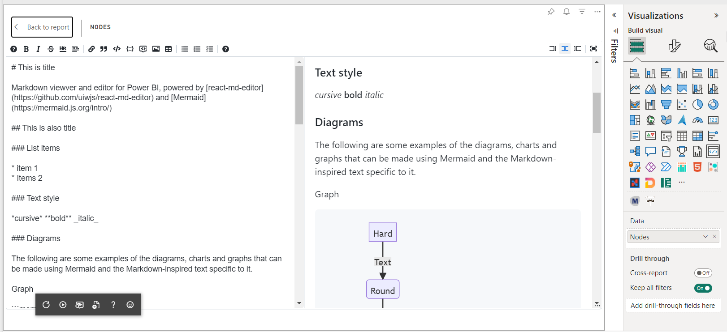Screen dimensions: 727x332
Task: Click the Round node in the diagram
Action: click(x=383, y=290)
